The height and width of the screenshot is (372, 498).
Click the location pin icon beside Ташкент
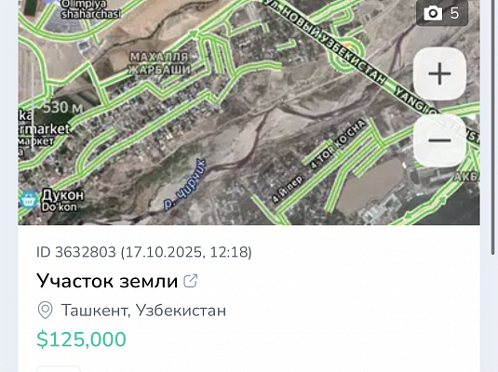(x=45, y=310)
